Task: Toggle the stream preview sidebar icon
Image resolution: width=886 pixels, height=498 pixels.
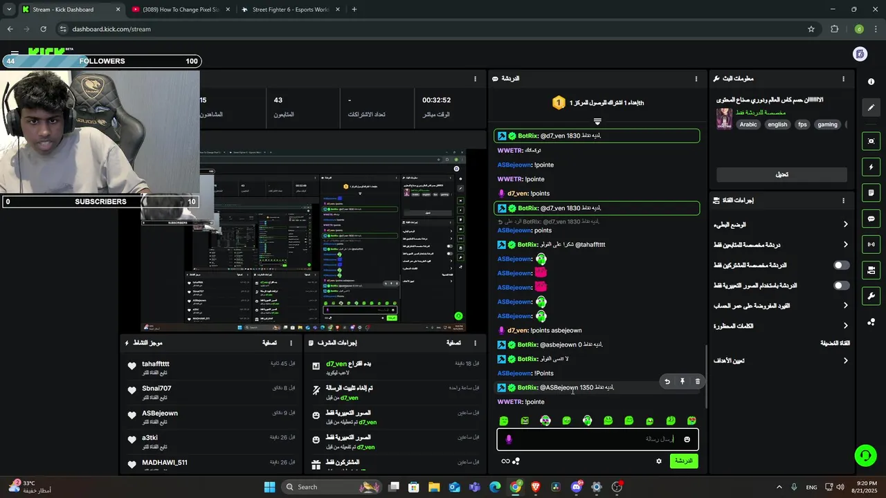Action: click(871, 141)
